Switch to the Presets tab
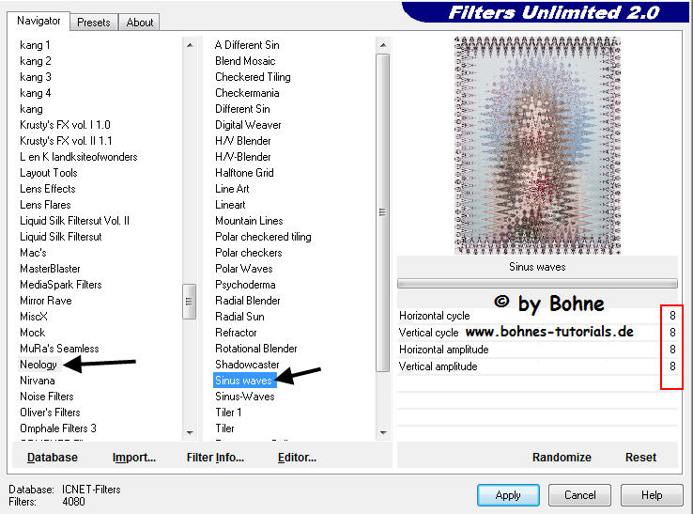Screen dimensions: 693x514 [94, 23]
